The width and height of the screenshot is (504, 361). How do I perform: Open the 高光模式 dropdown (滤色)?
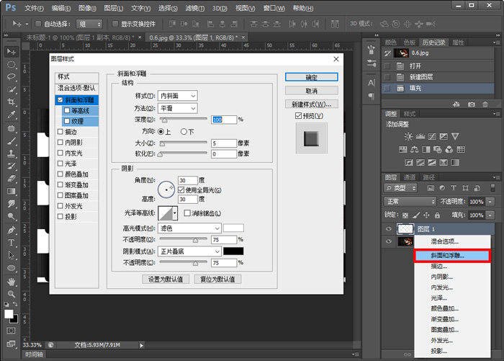(189, 228)
